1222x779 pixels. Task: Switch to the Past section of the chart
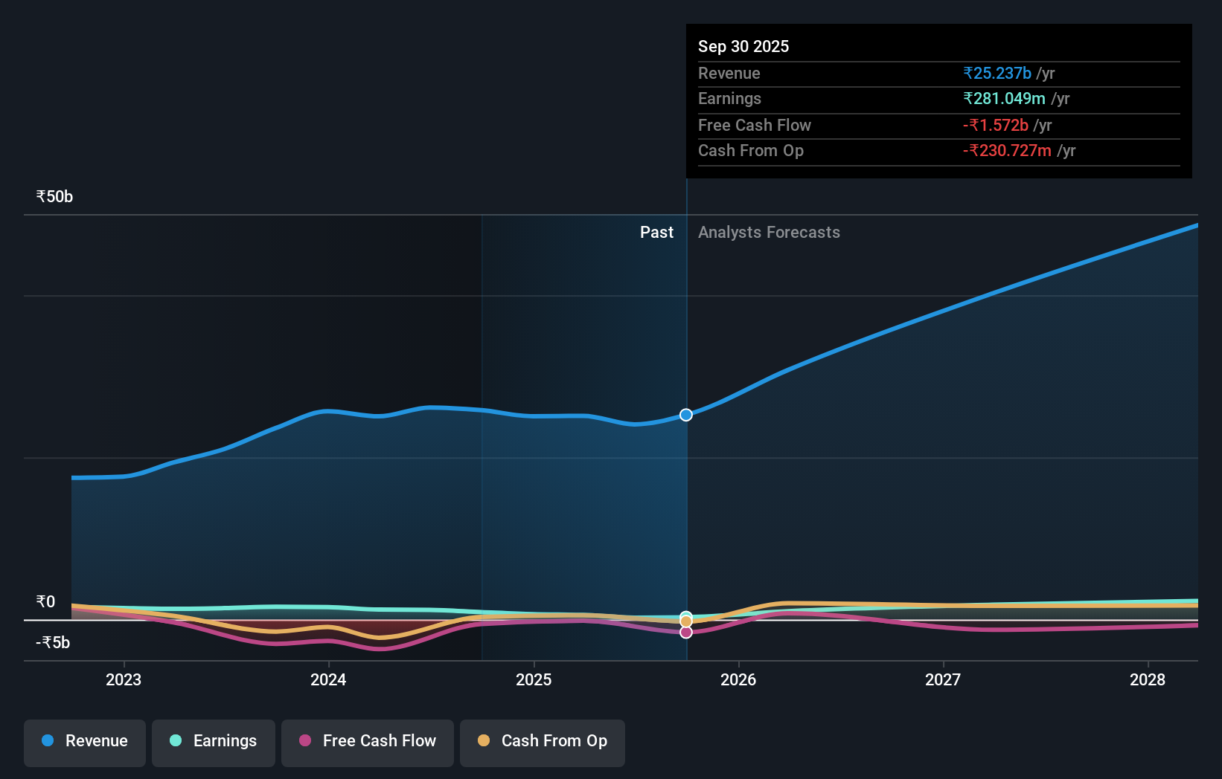tap(656, 232)
